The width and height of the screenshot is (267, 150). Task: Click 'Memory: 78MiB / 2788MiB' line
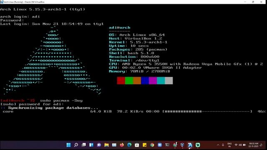[139, 71]
